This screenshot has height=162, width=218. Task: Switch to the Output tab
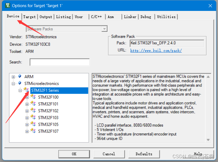(x=46, y=17)
